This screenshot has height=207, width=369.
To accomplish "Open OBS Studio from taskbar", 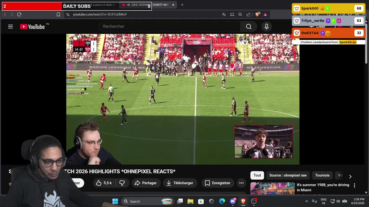I will [x=254, y=201].
